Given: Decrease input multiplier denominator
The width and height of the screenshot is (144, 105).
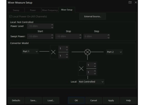Looking at the screenshot, I should pyautogui.click(x=67, y=57).
